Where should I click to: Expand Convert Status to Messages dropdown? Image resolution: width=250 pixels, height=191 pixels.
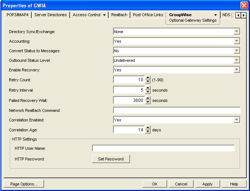[x=237, y=50]
